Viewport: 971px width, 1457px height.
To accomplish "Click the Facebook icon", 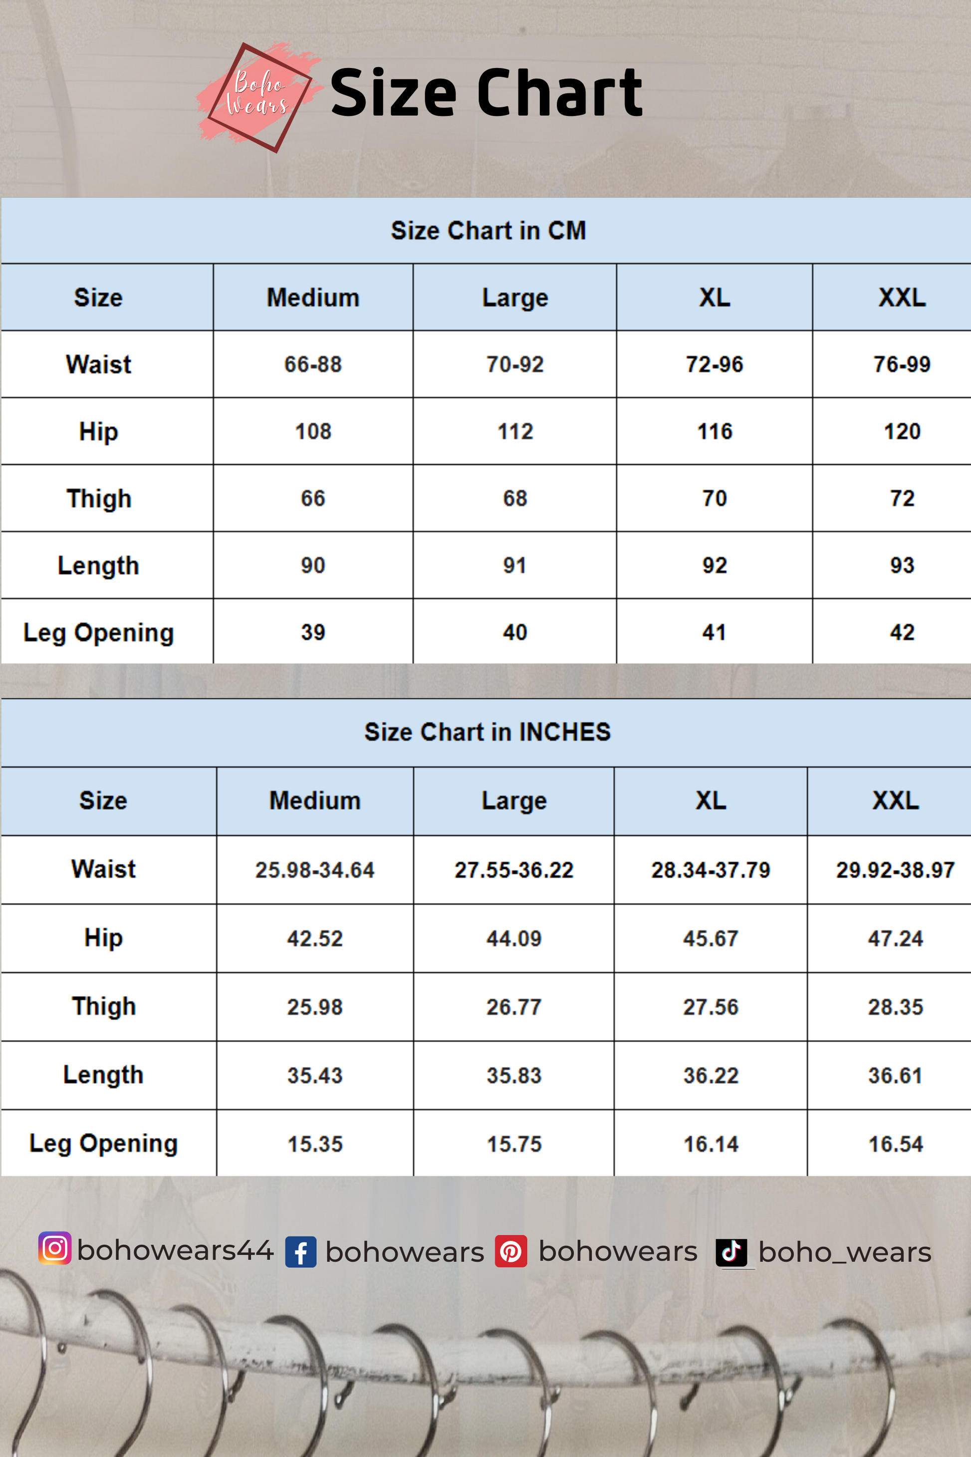I will [301, 1252].
